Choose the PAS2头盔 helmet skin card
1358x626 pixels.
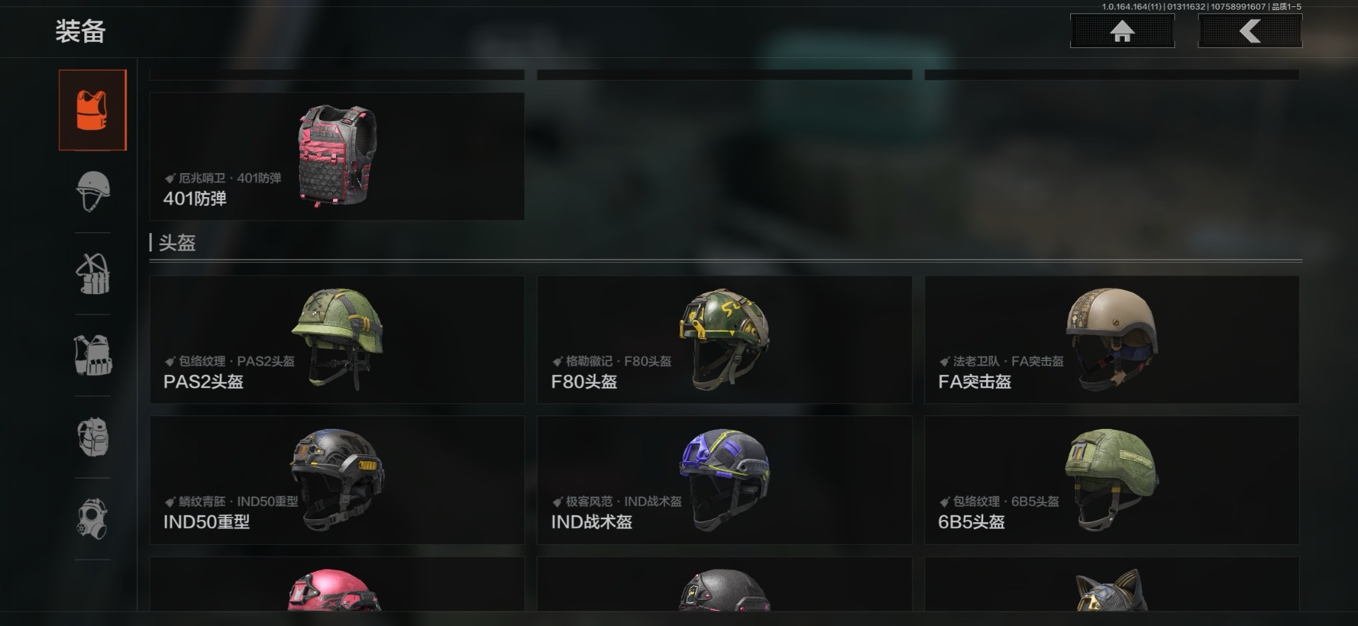coord(337,340)
